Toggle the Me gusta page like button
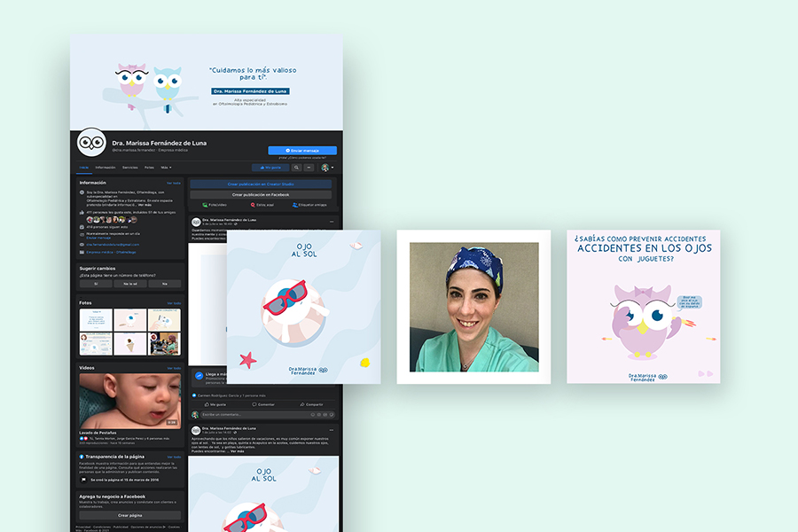This screenshot has height=532, width=798. (270, 167)
